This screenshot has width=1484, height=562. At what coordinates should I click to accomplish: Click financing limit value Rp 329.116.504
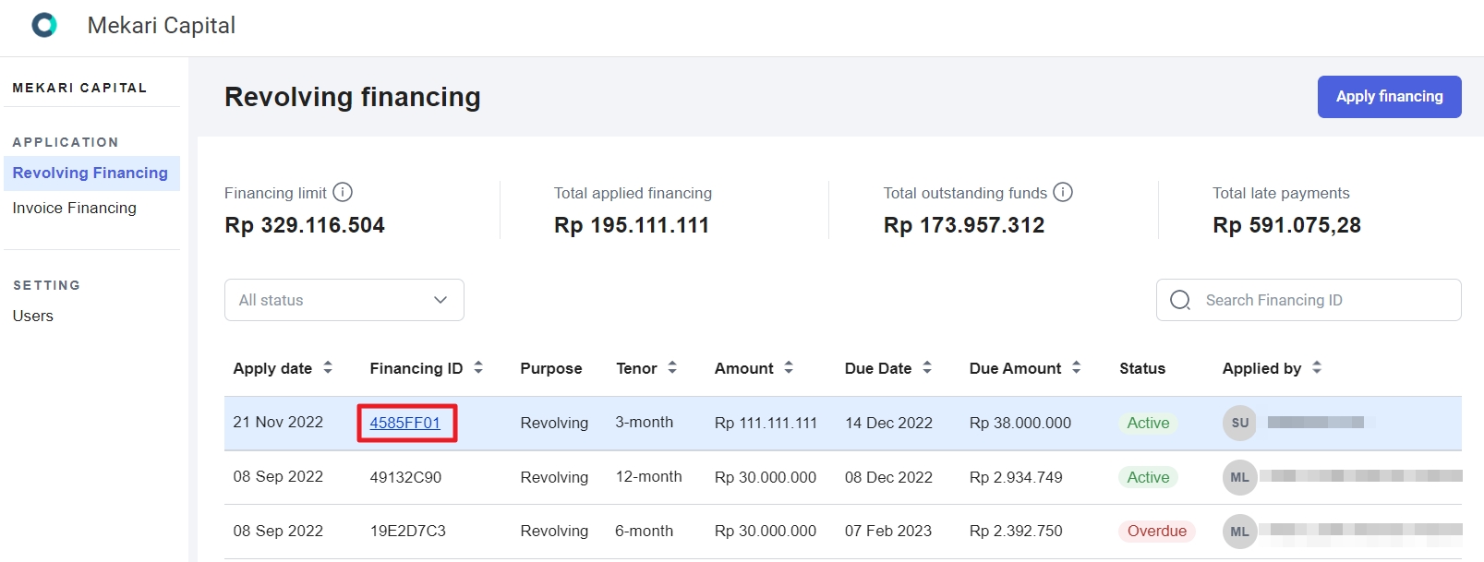305,225
